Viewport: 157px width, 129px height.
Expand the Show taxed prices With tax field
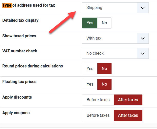click(x=110, y=38)
